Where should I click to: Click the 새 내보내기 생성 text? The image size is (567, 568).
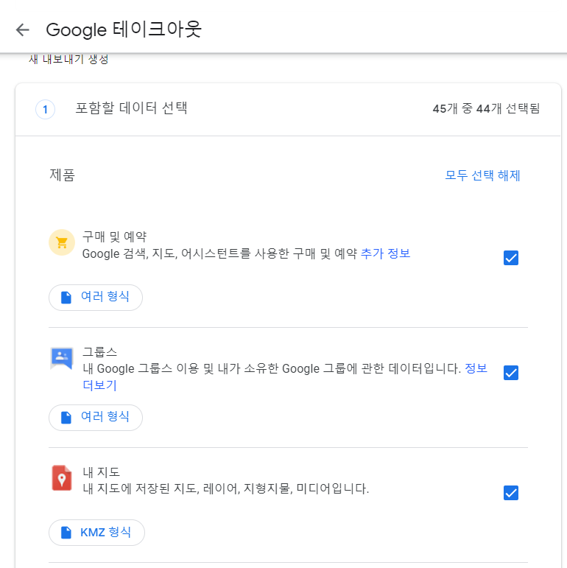click(x=68, y=59)
